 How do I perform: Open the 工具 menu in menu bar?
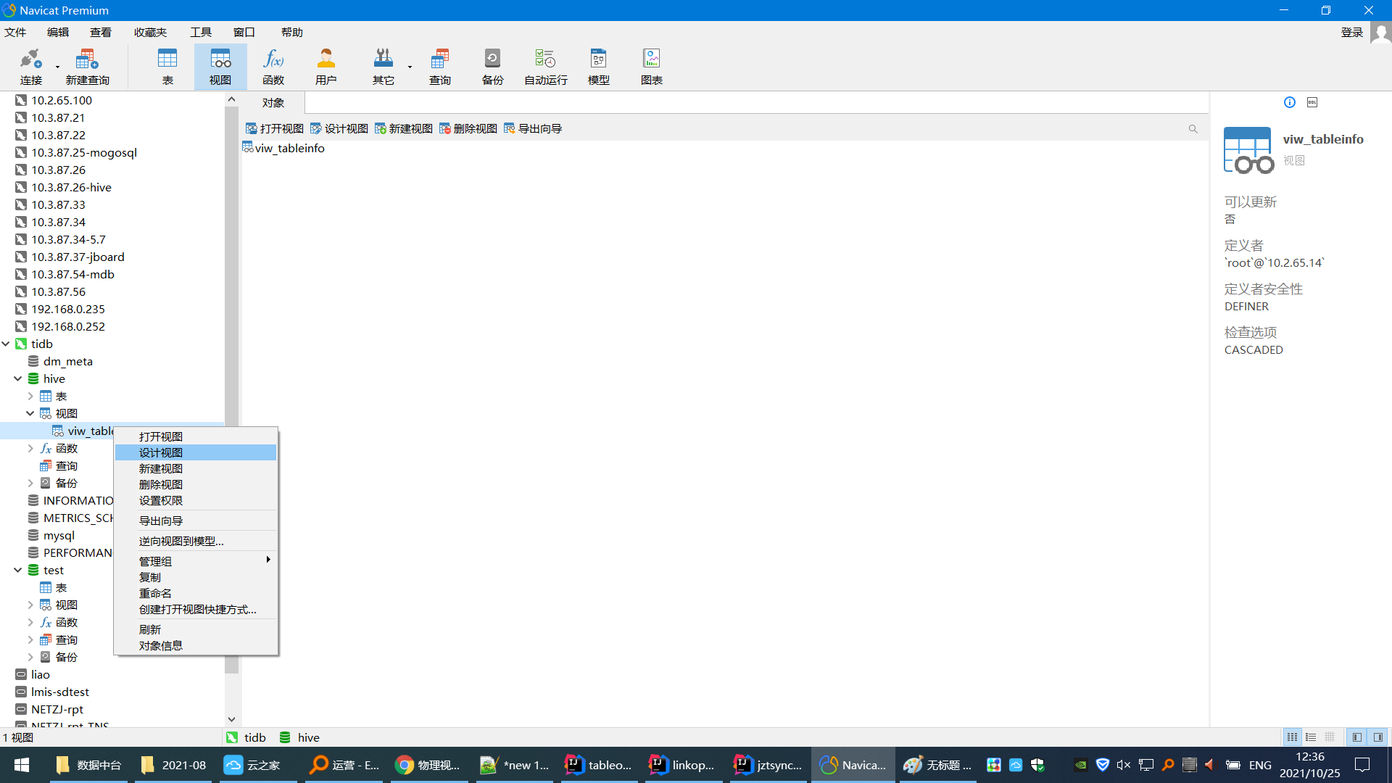[x=200, y=32]
